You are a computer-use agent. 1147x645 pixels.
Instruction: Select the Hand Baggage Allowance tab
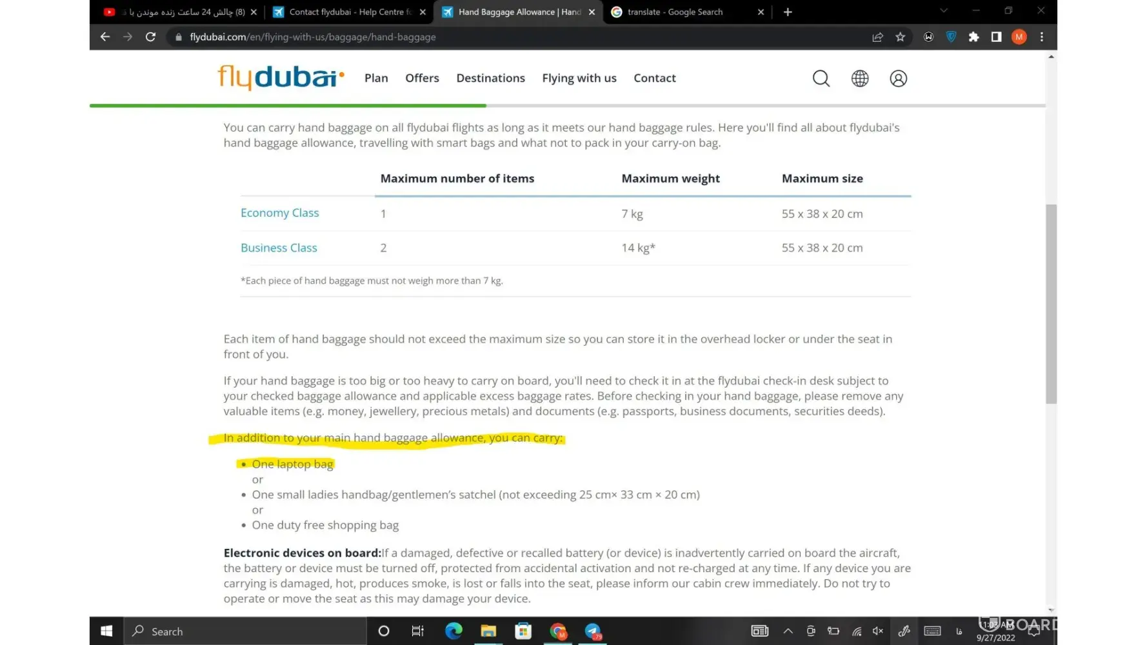(520, 12)
